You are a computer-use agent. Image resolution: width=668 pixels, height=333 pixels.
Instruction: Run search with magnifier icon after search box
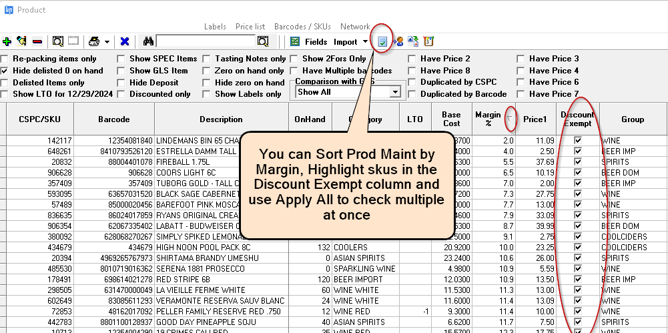click(263, 41)
